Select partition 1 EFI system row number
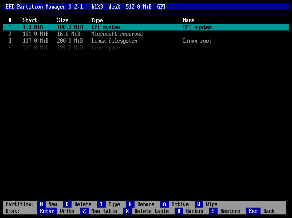This screenshot has width=292, height=218. (10, 27)
